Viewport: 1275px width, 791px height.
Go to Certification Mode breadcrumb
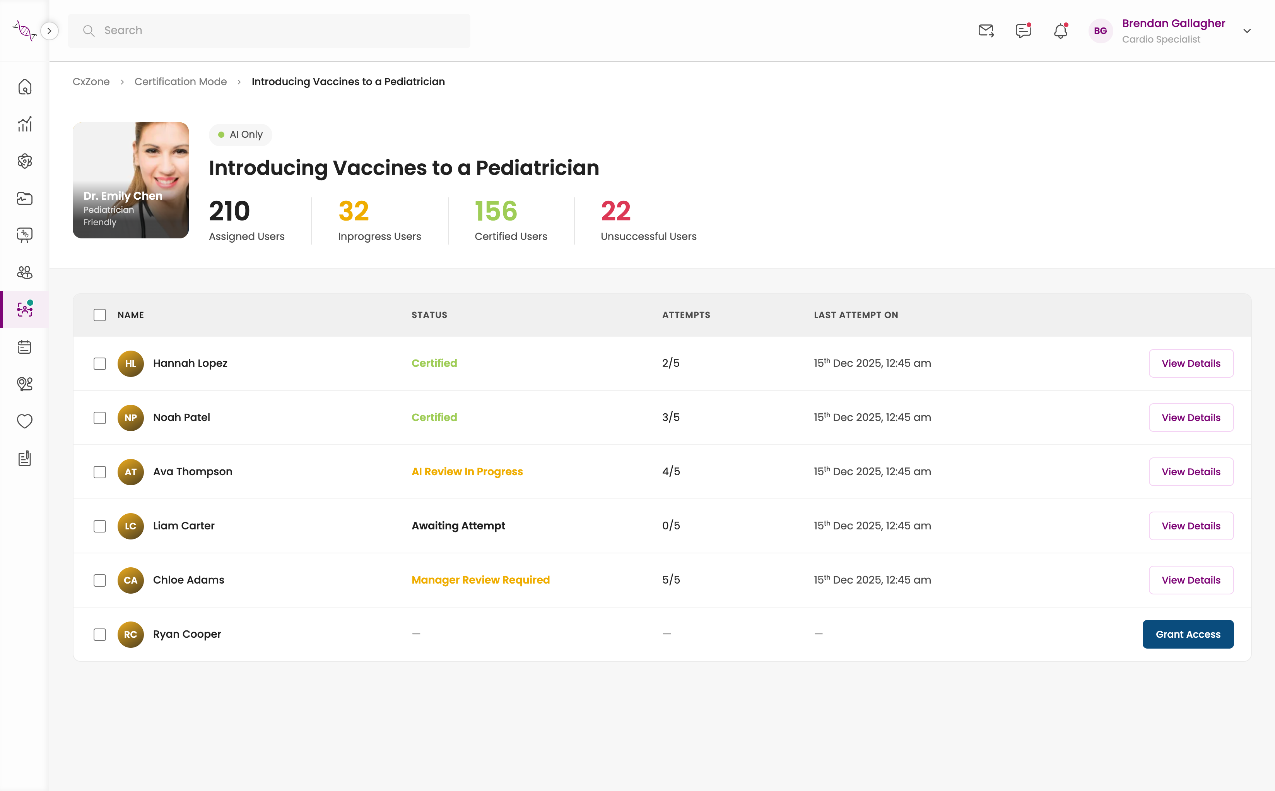(180, 82)
